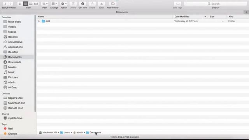Open AirDrop in sidebar
This screenshot has height=140, width=249.
[12, 87]
